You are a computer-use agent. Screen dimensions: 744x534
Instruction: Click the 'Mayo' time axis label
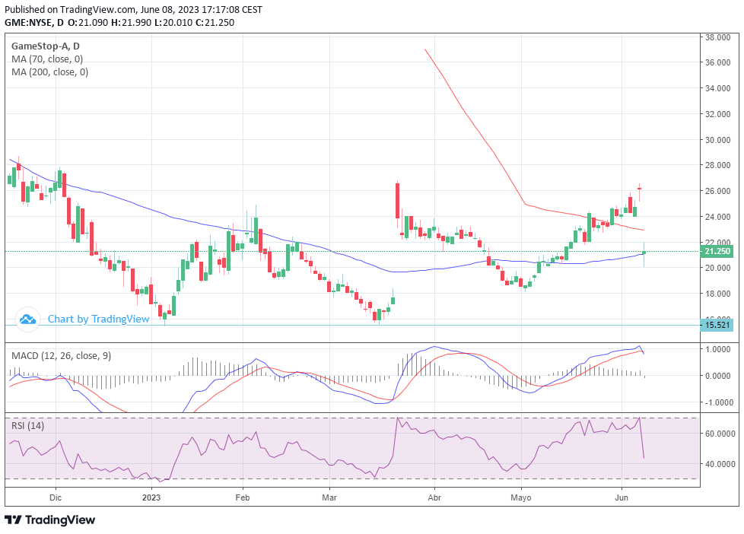(521, 497)
